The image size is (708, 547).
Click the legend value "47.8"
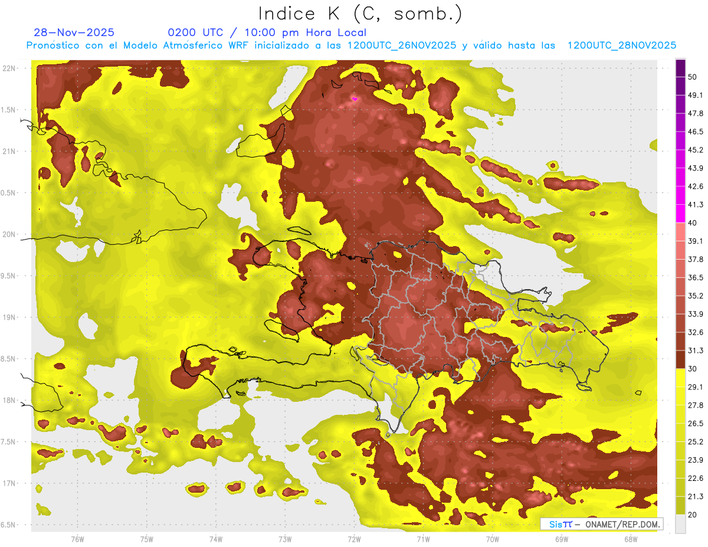pyautogui.click(x=696, y=113)
